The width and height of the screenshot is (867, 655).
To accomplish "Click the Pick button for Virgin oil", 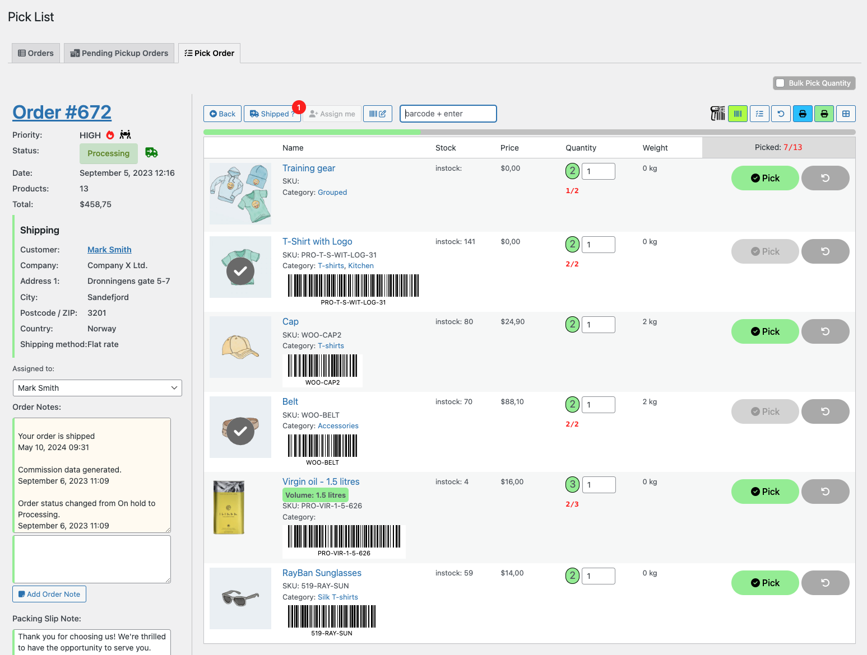I will (x=765, y=491).
